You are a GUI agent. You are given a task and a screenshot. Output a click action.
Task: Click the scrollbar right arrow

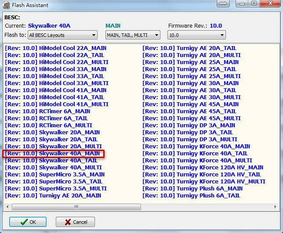[275, 207]
